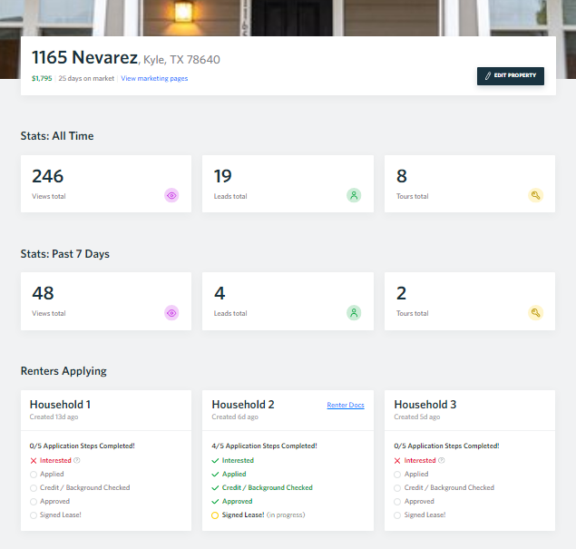
Task: Click the green check beside Interested in Household 2
Action: click(x=215, y=460)
